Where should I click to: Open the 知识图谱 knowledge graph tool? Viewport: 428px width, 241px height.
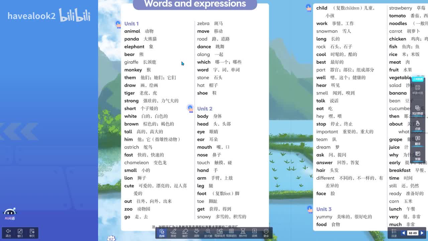click(418, 110)
